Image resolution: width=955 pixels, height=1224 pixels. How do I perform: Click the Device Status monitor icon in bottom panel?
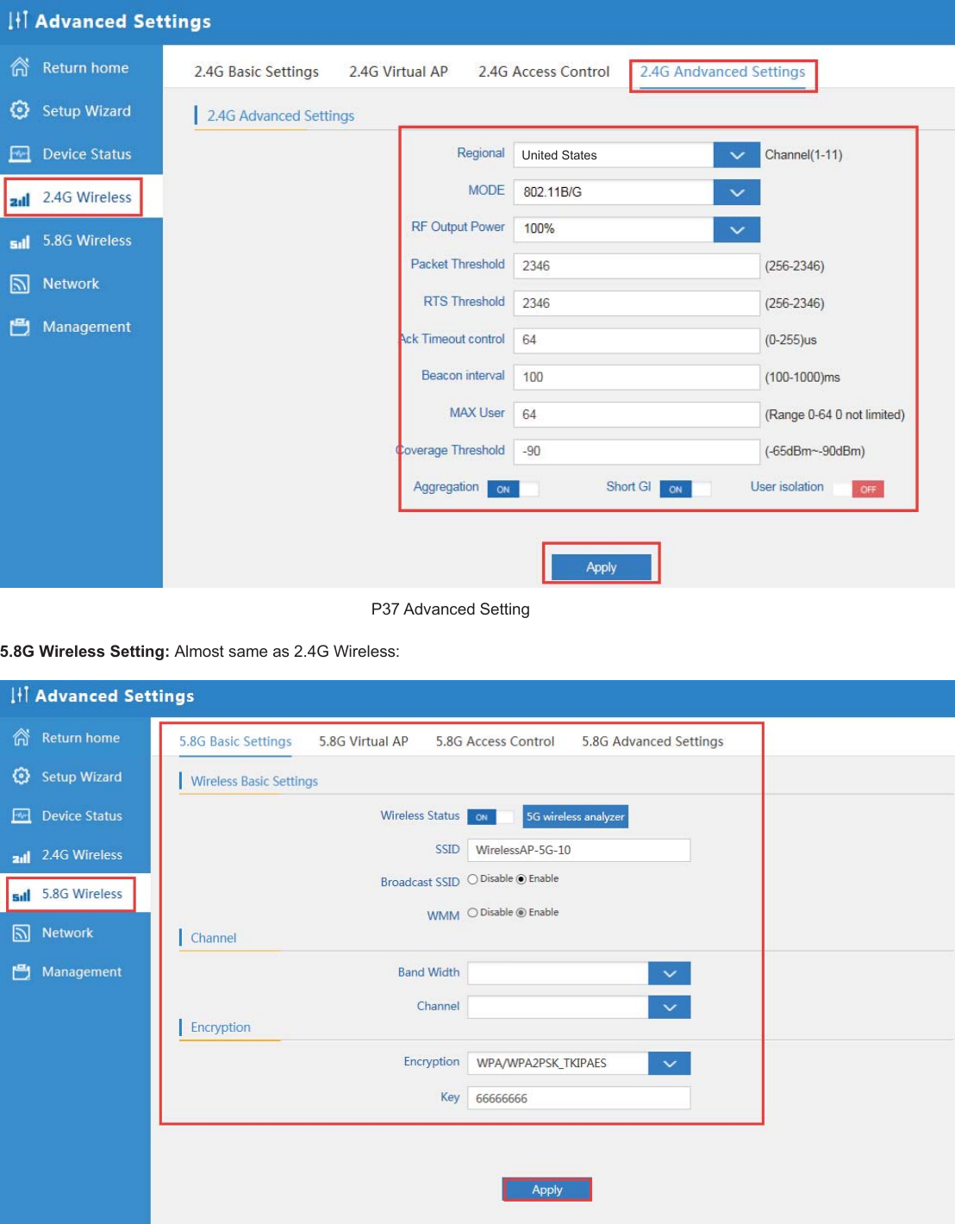[22, 815]
